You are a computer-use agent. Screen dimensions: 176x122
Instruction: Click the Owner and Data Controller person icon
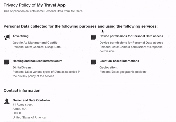[7, 101]
